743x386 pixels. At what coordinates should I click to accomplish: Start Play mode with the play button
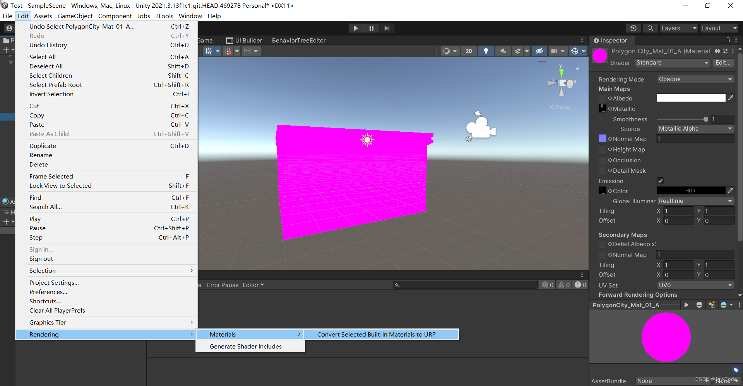tap(356, 28)
